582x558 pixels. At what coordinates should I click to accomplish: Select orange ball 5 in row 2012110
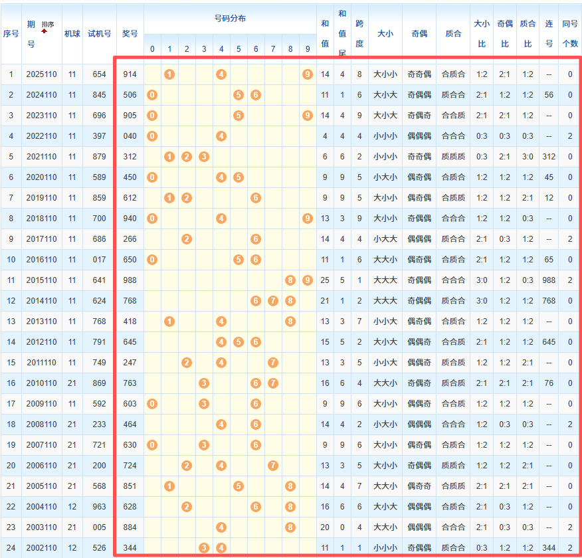pyautogui.click(x=239, y=342)
